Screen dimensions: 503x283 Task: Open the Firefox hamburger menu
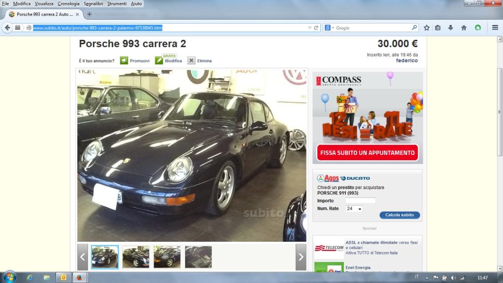[x=495, y=28]
